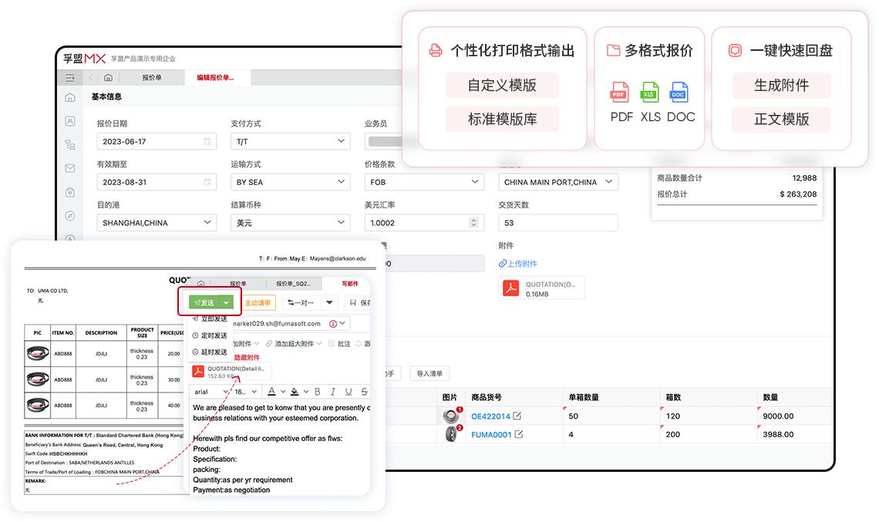
Task: Click the XLS export icon under 多格式报价
Action: [649, 93]
